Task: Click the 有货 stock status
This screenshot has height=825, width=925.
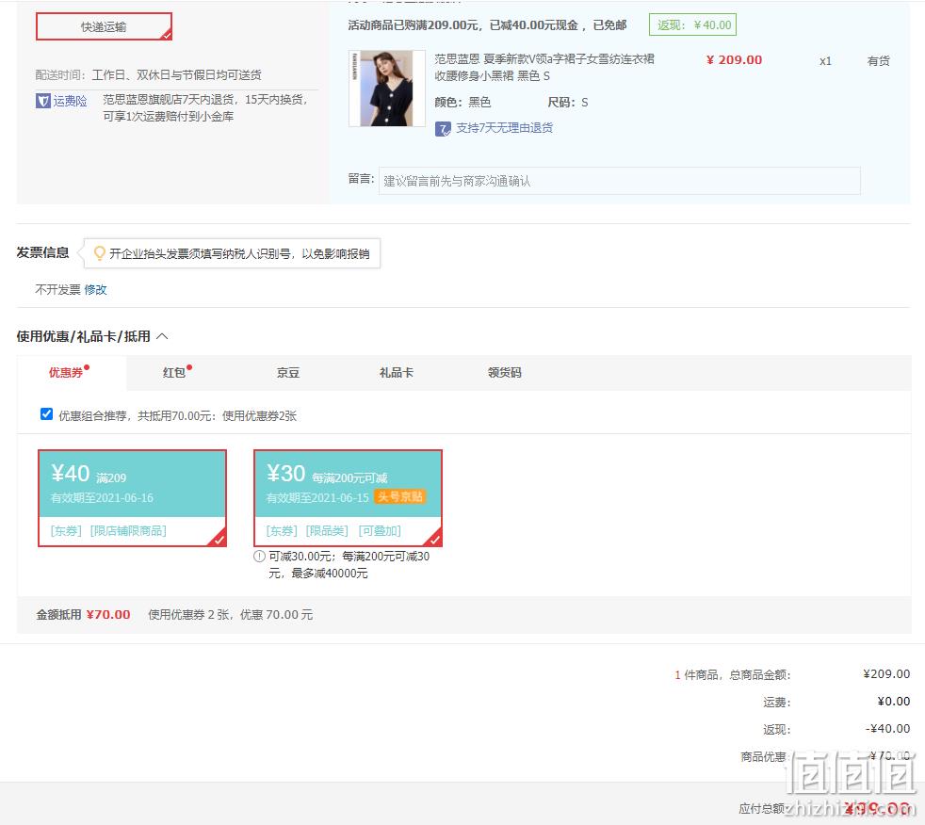Action: click(879, 60)
